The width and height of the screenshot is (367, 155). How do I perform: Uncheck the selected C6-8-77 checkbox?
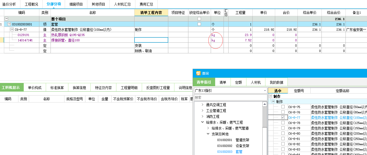click(x=283, y=117)
